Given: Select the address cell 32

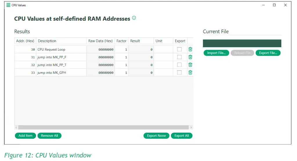Looking at the screenshot, I should 25,65.
